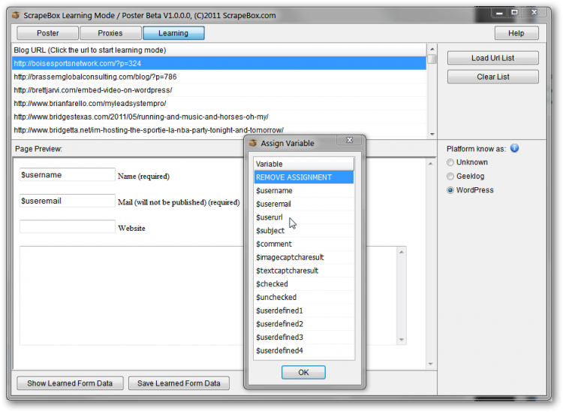
Task: Click comment box scrollbar up arrow
Action: click(x=402, y=252)
